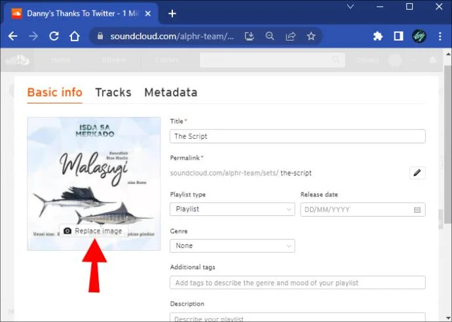This screenshot has width=452, height=322.
Task: Click the padlock site info icon
Action: [x=100, y=36]
